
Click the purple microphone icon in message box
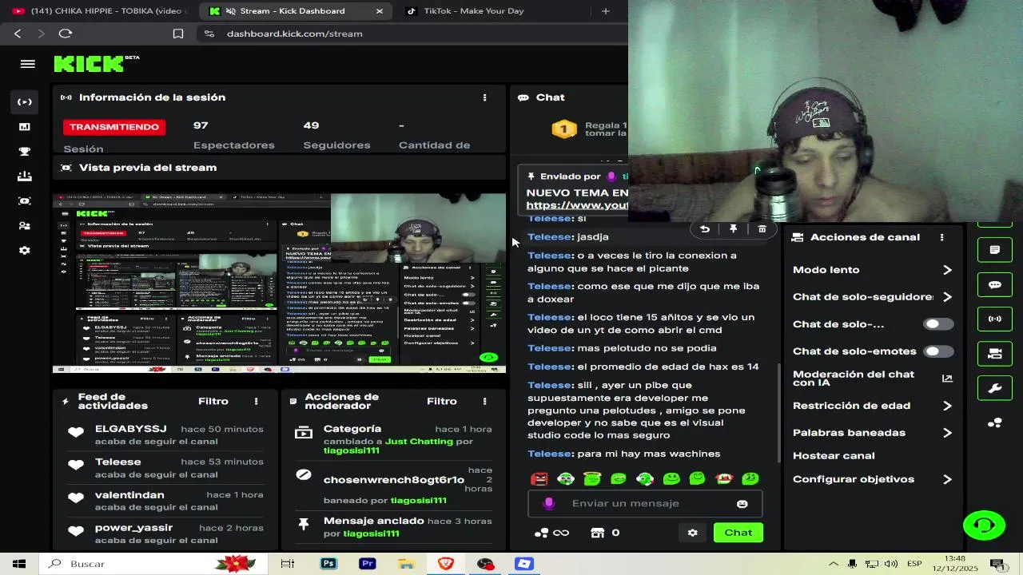click(x=548, y=503)
